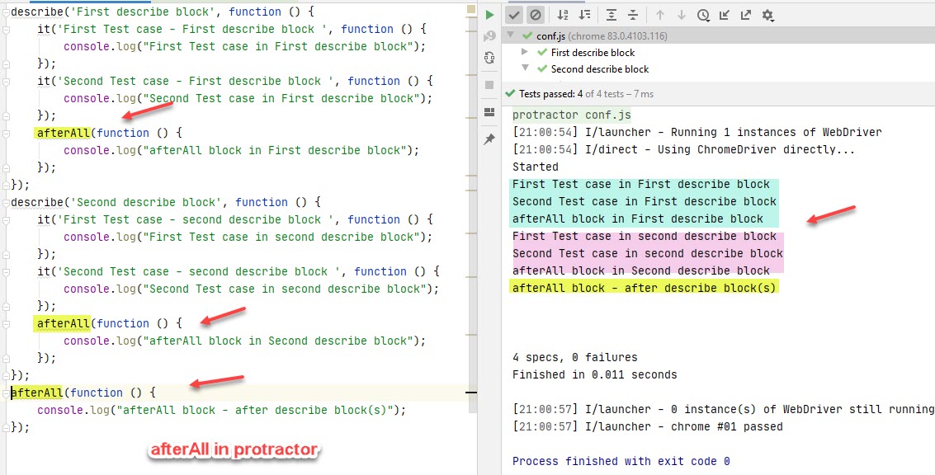Toggle Show Ignored tests filter
The width and height of the screenshot is (935, 475).
[x=535, y=14]
